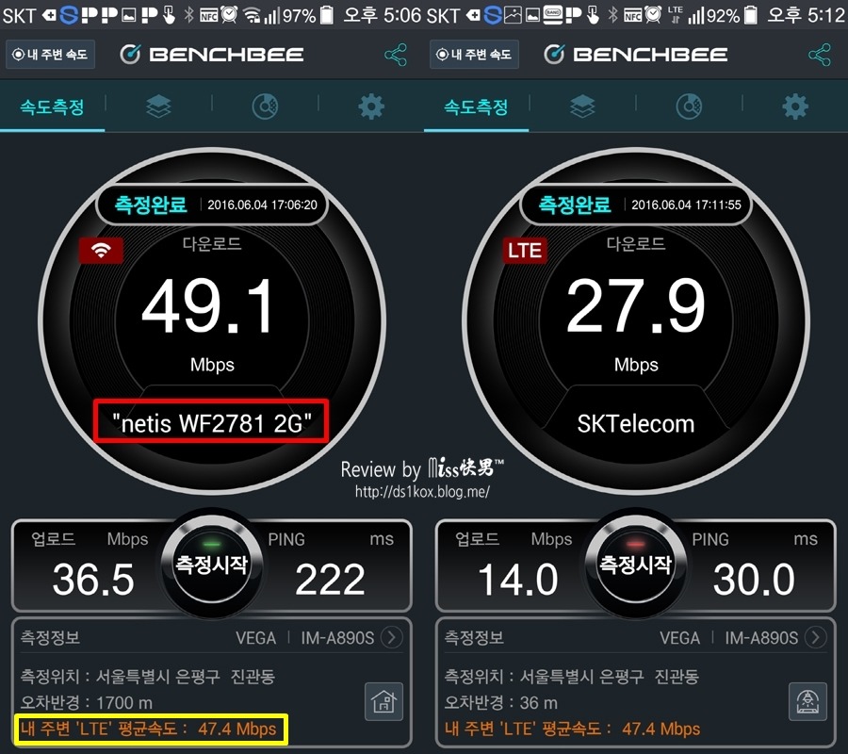This screenshot has width=848, height=754.
Task: Expand device details arrow next to right IM-A890S
Action: [x=816, y=637]
